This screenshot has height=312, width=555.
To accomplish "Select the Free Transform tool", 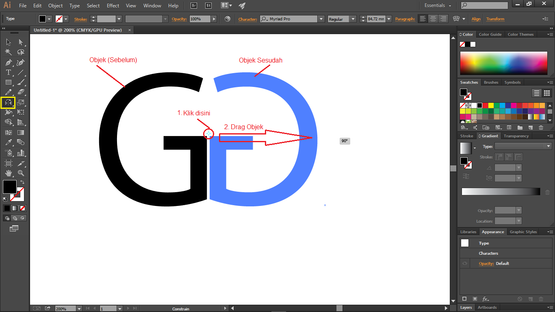I will click(21, 112).
